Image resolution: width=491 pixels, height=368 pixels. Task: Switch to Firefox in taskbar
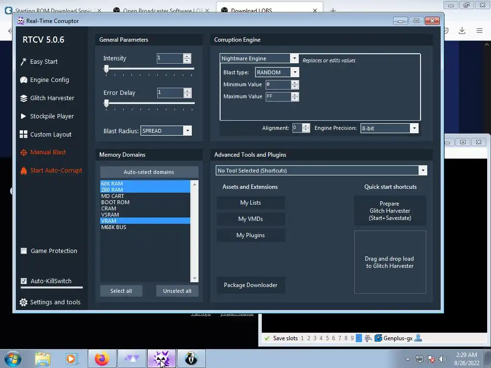coord(102,358)
